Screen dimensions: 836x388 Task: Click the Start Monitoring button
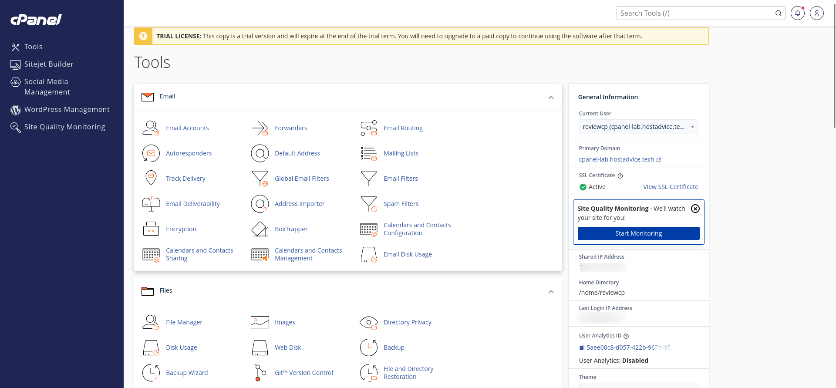point(638,233)
